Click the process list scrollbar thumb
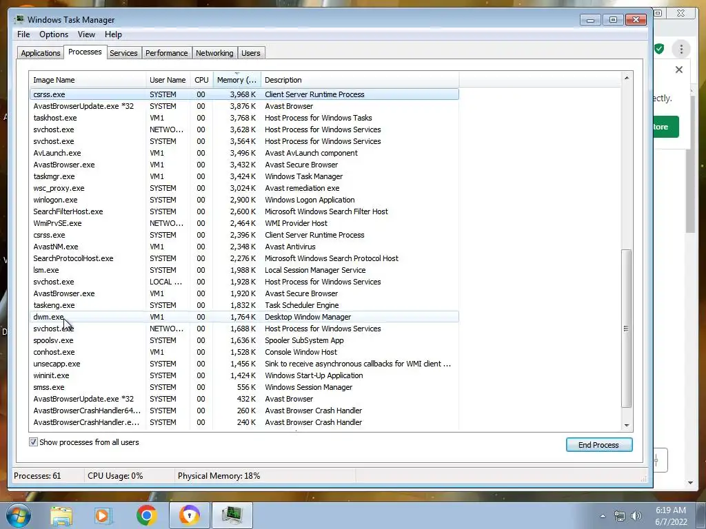The height and width of the screenshot is (529, 706). (x=626, y=329)
